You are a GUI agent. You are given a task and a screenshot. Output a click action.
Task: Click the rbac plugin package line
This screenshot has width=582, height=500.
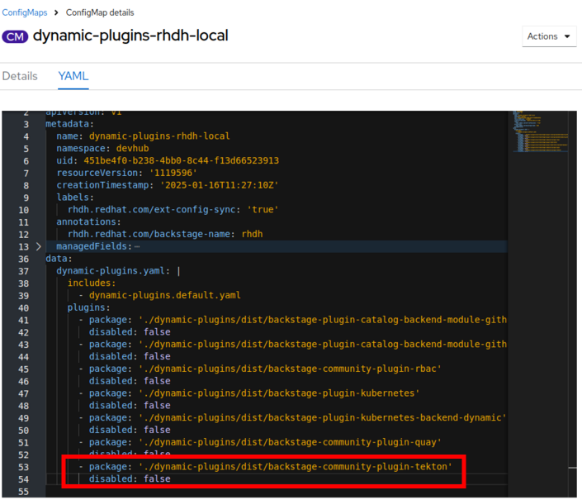(260, 369)
